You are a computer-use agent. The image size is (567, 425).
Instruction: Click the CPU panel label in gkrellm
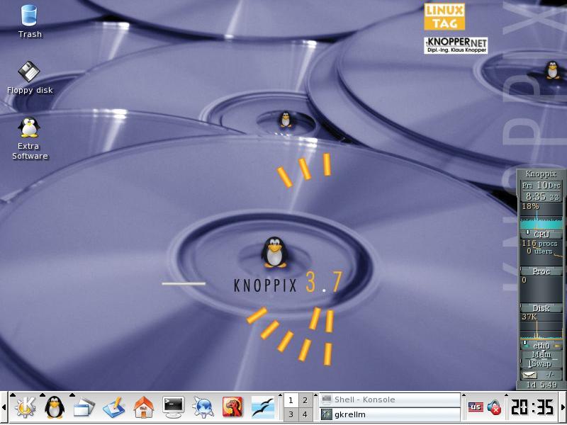click(x=541, y=234)
